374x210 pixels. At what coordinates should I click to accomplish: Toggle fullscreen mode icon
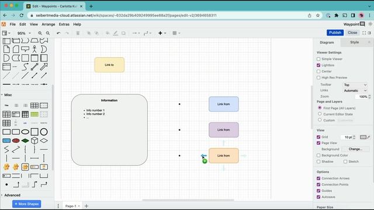point(364,33)
